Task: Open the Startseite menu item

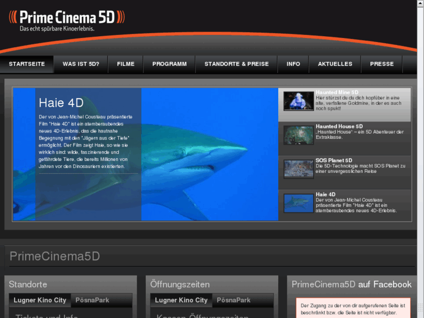Action: [27, 64]
